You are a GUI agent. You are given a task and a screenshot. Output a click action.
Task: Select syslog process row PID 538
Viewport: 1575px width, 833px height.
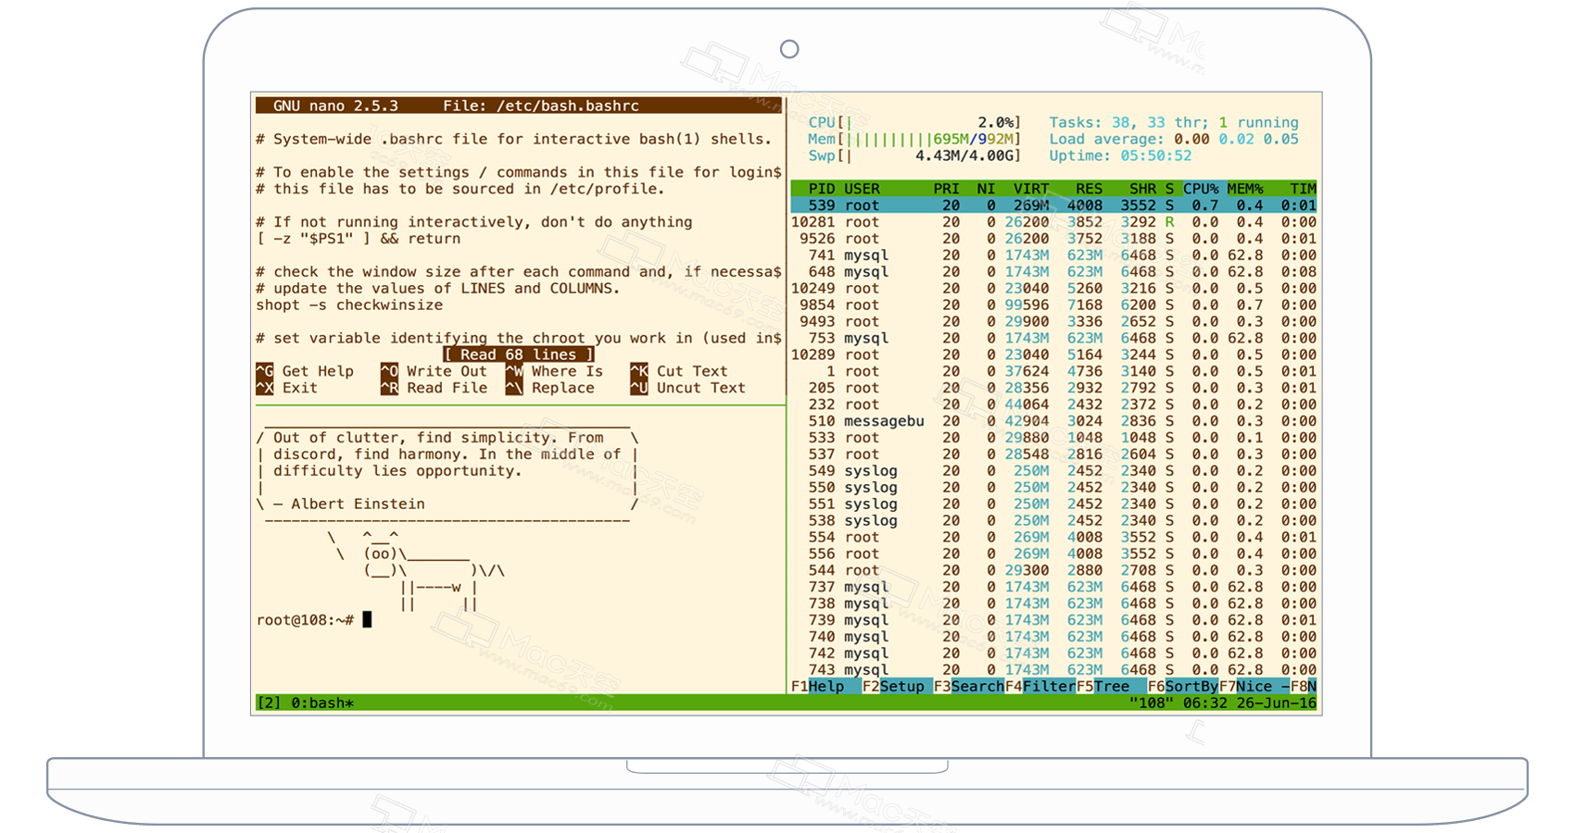coord(1053,521)
